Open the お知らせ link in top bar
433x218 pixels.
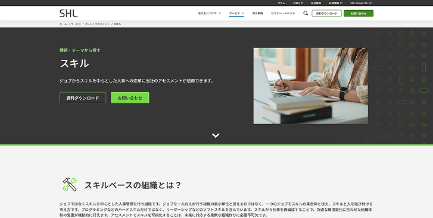298,3
